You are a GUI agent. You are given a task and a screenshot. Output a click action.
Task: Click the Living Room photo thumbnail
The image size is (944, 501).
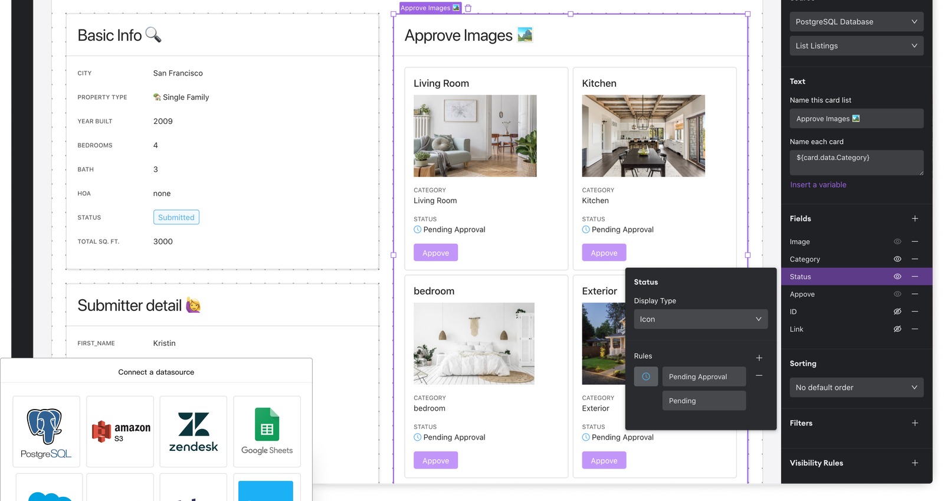point(476,136)
